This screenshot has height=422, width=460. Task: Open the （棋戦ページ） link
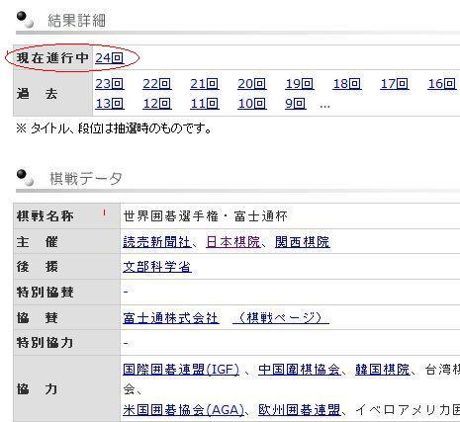pos(281,318)
